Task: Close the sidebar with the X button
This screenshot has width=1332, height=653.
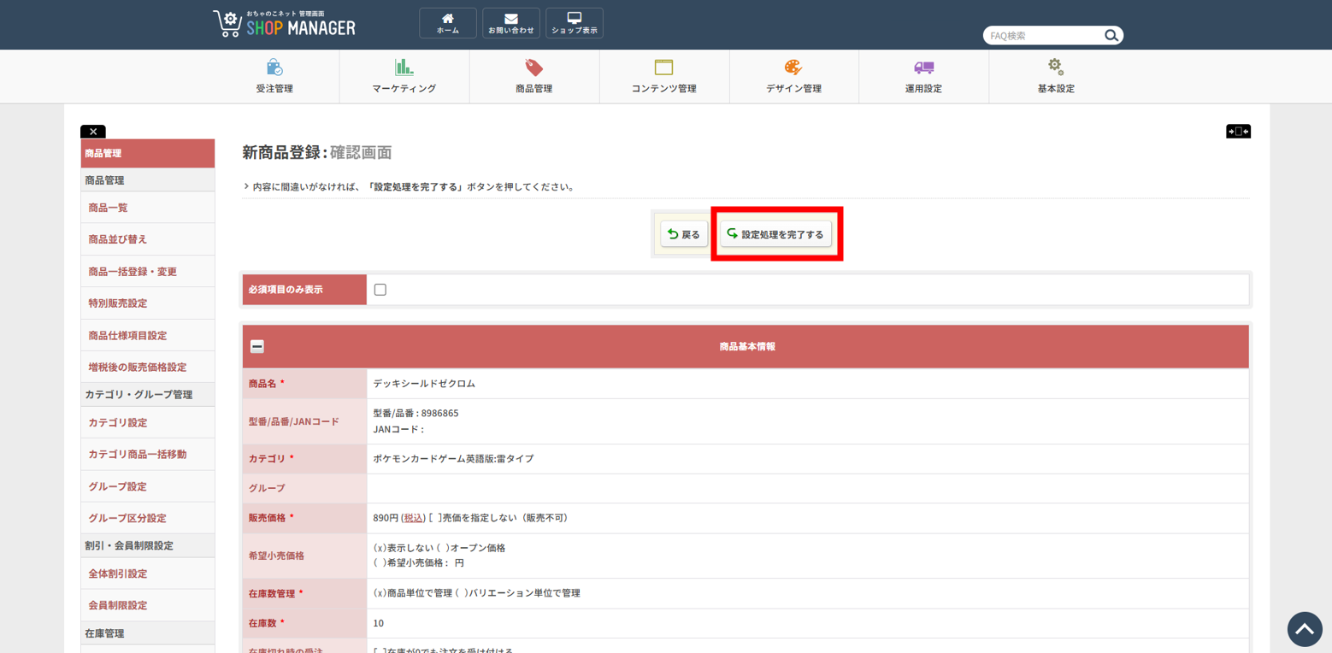Action: click(93, 132)
